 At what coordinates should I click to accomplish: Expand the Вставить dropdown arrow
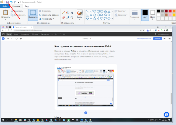5,19
